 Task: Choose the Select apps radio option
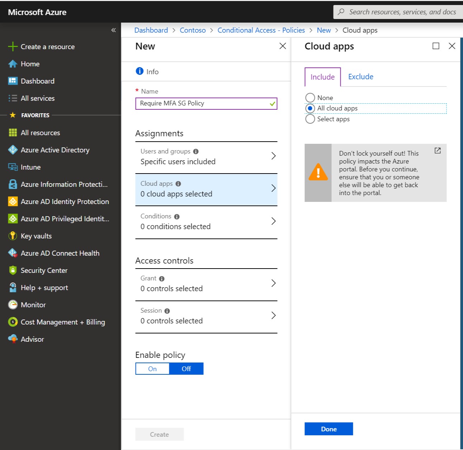[310, 119]
